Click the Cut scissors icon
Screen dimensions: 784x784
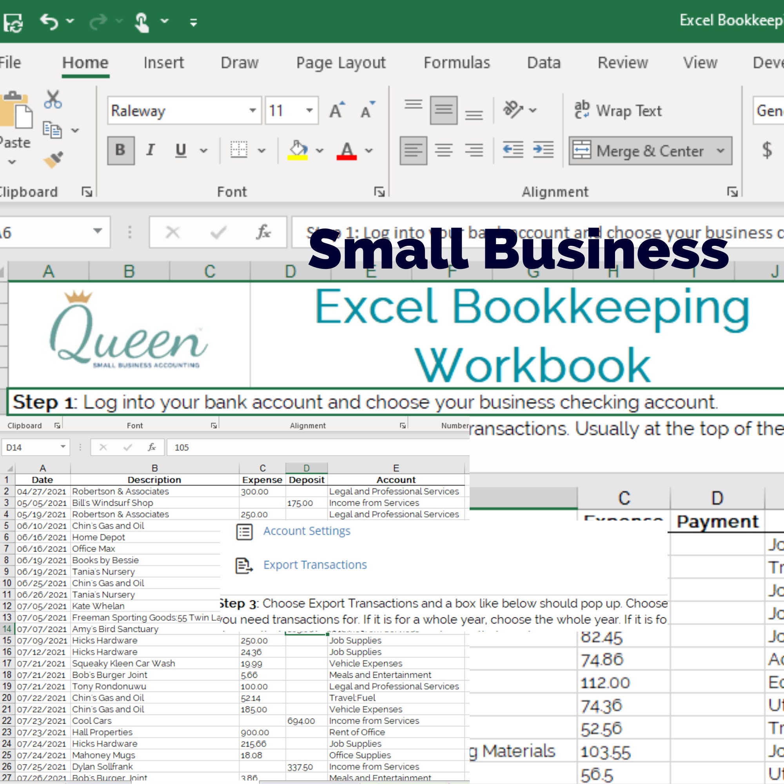coord(53,100)
